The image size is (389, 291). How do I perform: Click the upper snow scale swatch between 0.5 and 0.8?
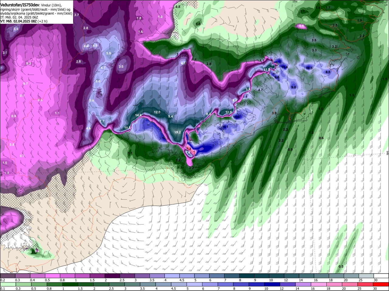[x=52, y=276]
